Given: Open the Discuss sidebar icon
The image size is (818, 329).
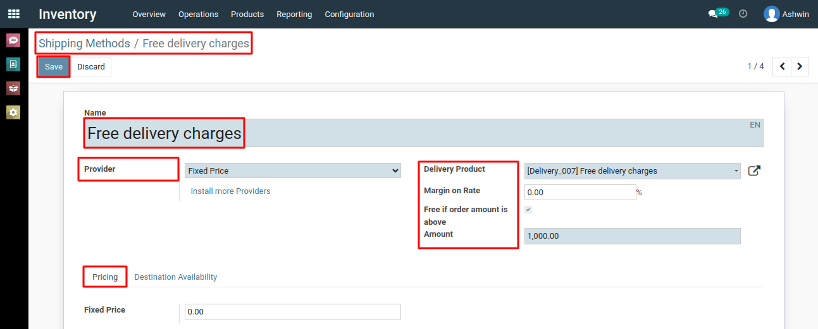Looking at the screenshot, I should [13, 40].
